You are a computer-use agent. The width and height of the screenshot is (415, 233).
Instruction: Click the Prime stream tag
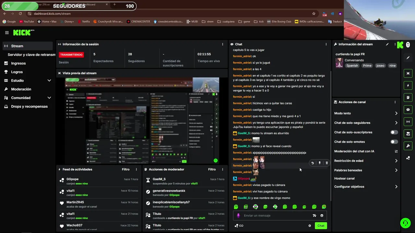367,66
